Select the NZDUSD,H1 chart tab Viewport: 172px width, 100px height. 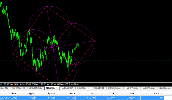pyautogui.click(x=52, y=88)
